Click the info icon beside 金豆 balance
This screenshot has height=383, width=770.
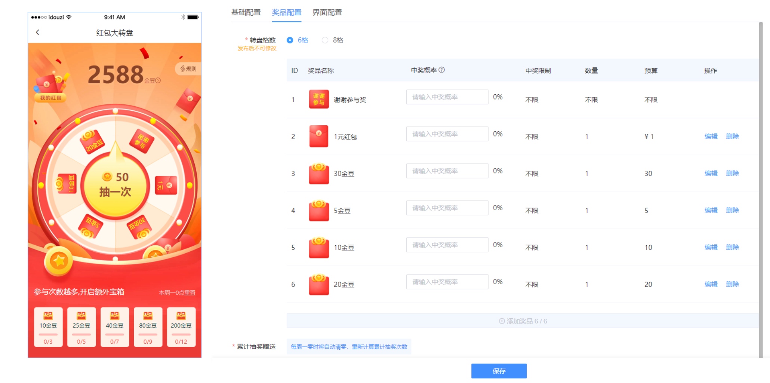point(158,80)
